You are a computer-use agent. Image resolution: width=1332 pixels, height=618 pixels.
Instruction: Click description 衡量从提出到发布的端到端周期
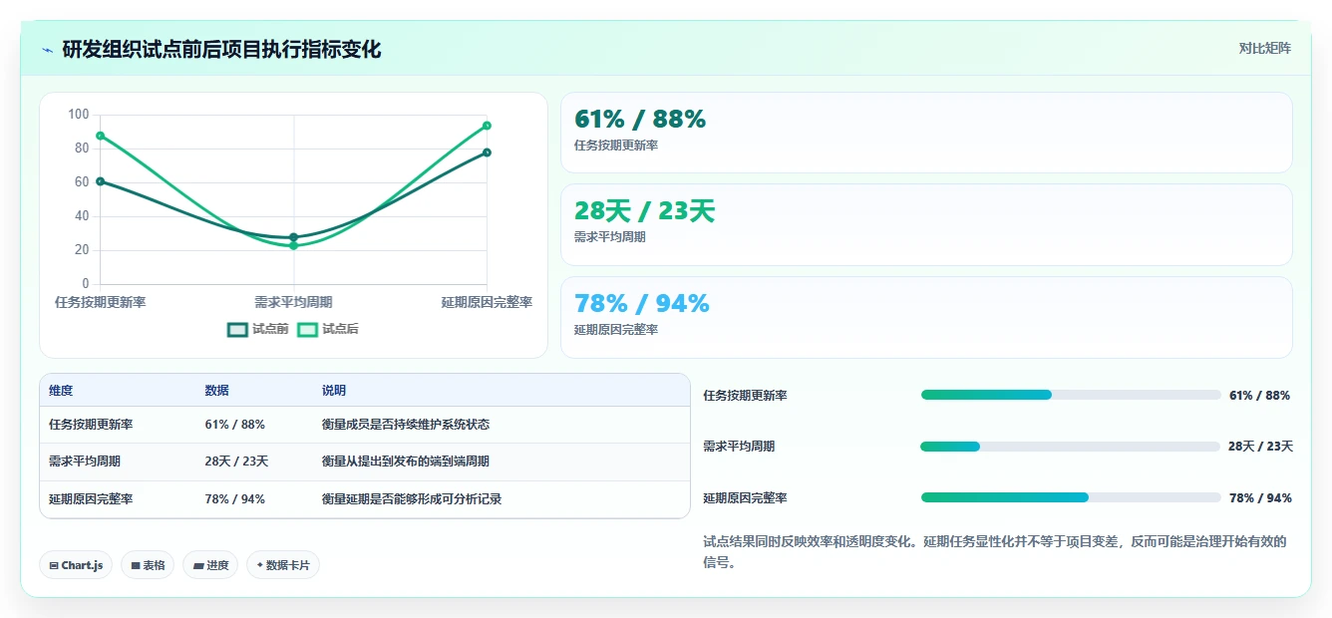[x=406, y=462]
